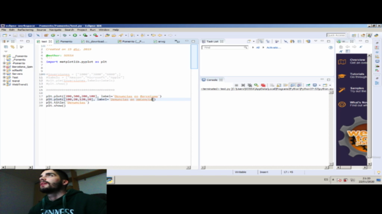
Task: Expand the Barcelona_Spm project node
Action: pos(4,67)
